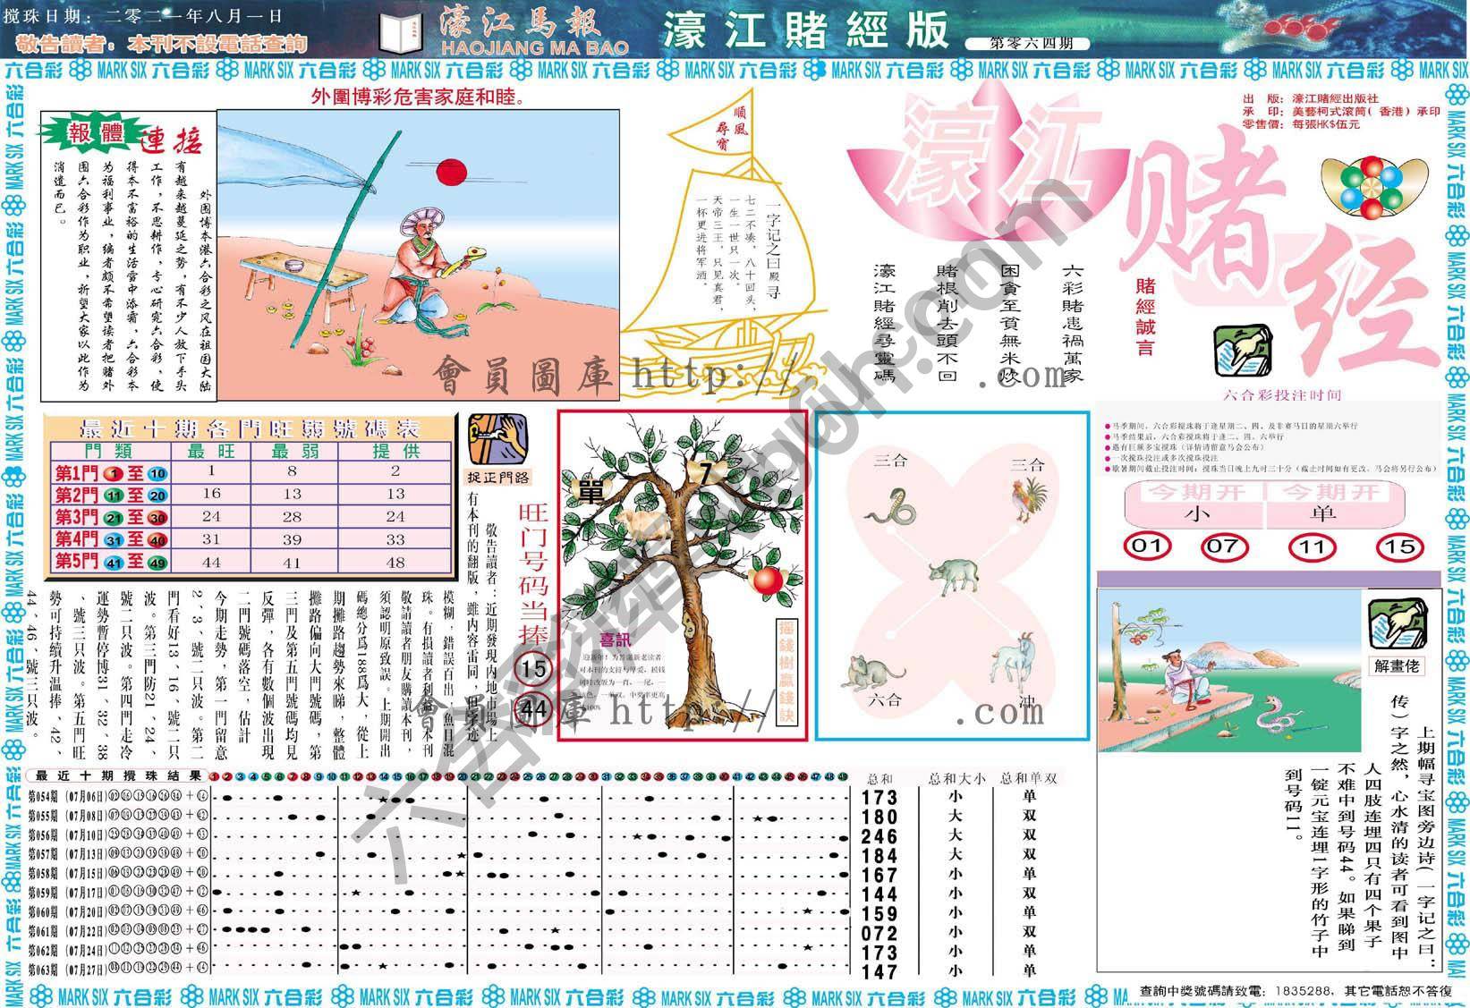Click the red circled number 07
Image resolution: width=1470 pixels, height=1008 pixels.
(x=1223, y=546)
